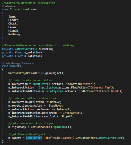Screen dimensions: 131x145
Task: Click the StopHold handler name
Action: (68, 116)
